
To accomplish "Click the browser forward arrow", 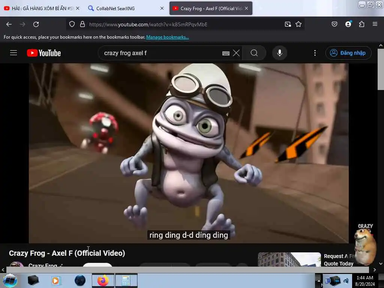I will coord(22,24).
